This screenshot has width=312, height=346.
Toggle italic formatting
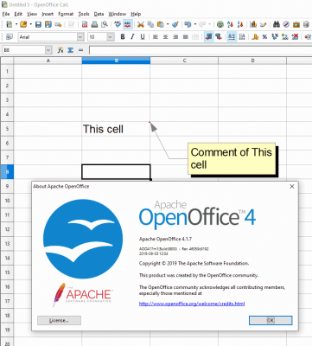click(x=132, y=36)
